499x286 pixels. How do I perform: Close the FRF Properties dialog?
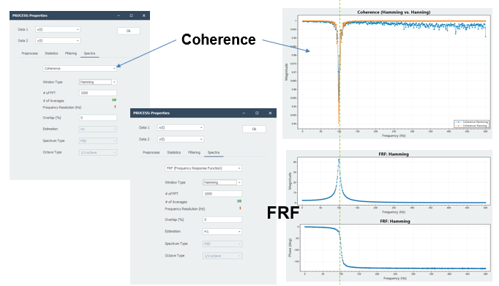coord(270,113)
